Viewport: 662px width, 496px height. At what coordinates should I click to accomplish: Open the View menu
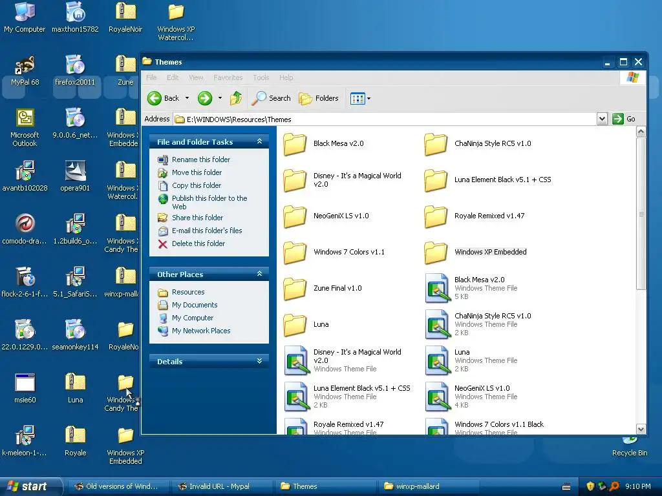click(196, 77)
